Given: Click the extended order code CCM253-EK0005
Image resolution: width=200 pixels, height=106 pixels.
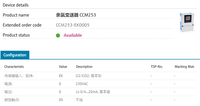Looking at the screenshot, I should 73,25.
